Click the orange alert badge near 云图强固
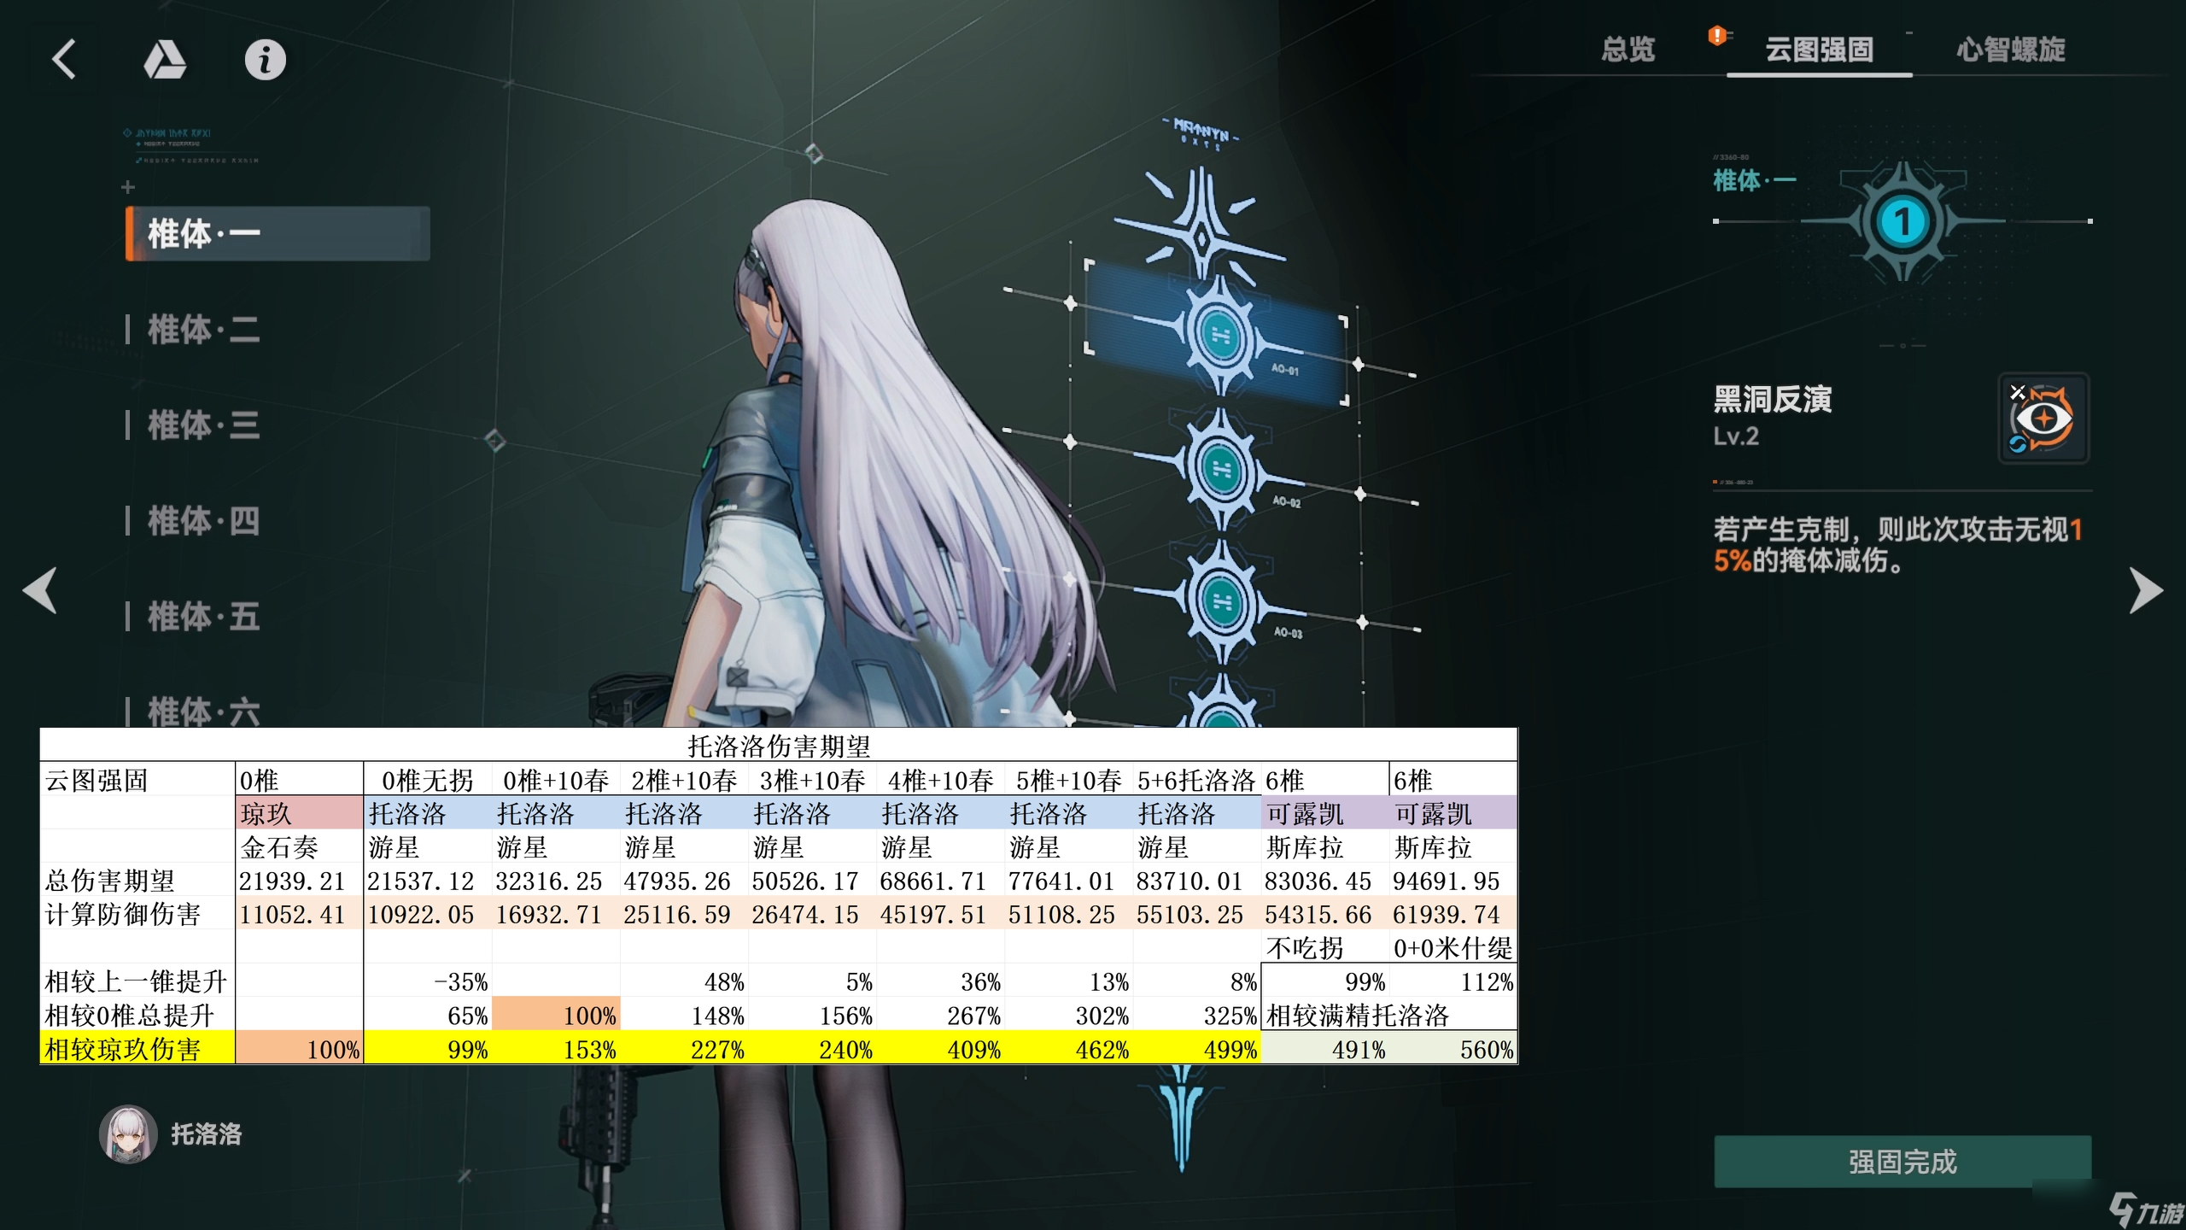This screenshot has height=1230, width=2186. pos(1716,35)
